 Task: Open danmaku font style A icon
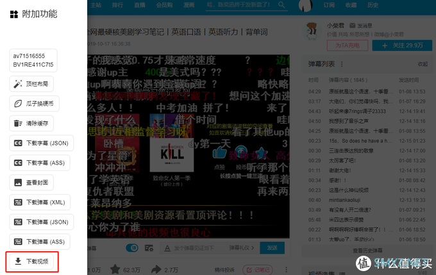[x=167, y=247]
